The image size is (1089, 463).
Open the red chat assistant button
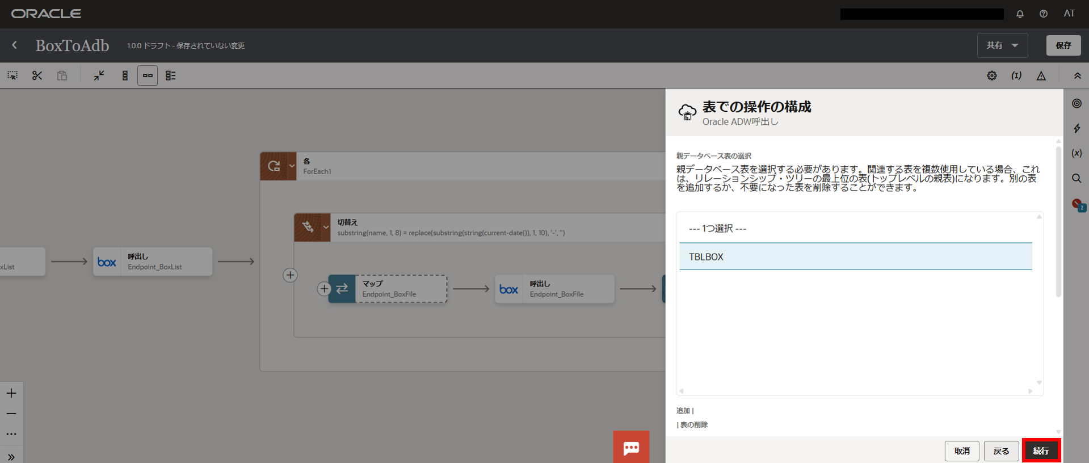pos(631,448)
